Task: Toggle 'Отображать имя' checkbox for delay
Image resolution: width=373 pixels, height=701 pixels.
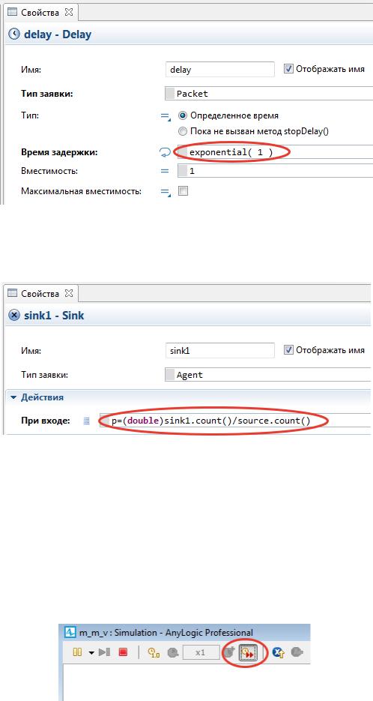Action: [288, 69]
